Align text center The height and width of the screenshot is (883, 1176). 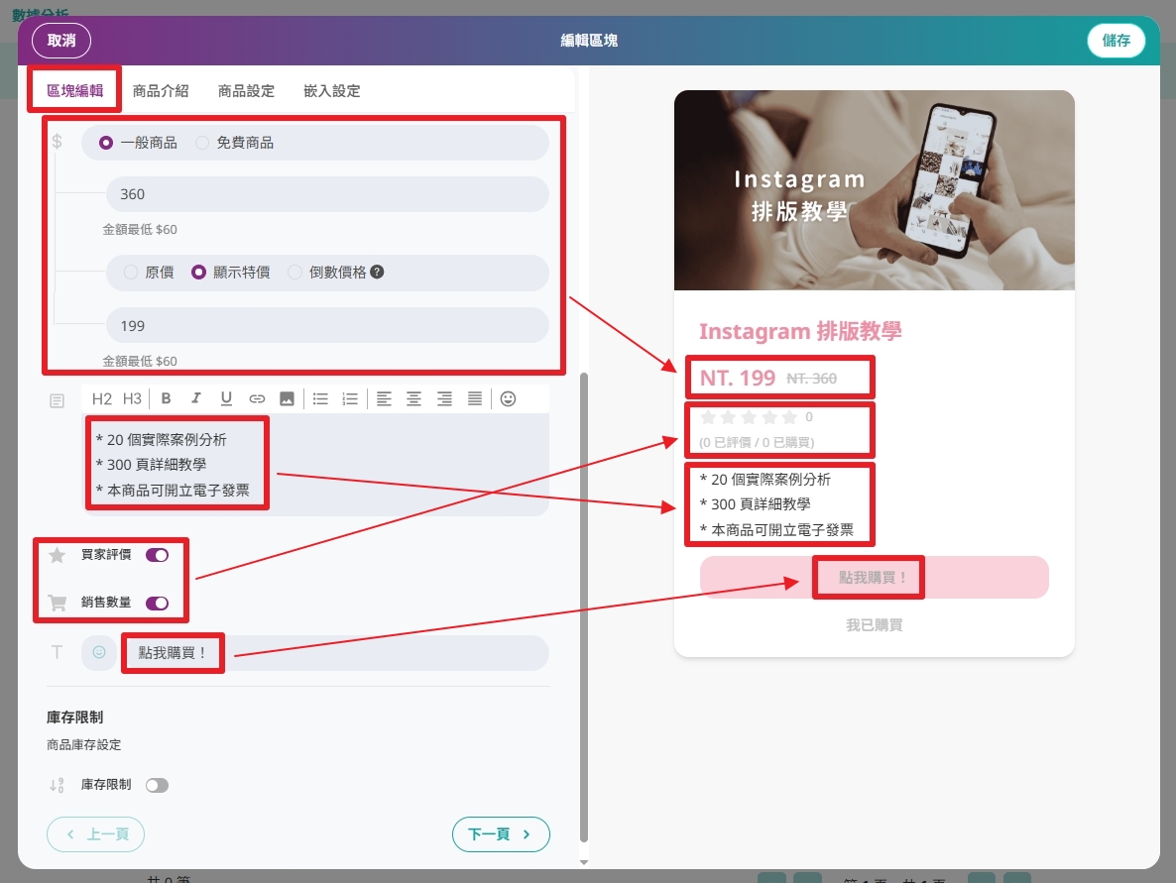pos(414,398)
